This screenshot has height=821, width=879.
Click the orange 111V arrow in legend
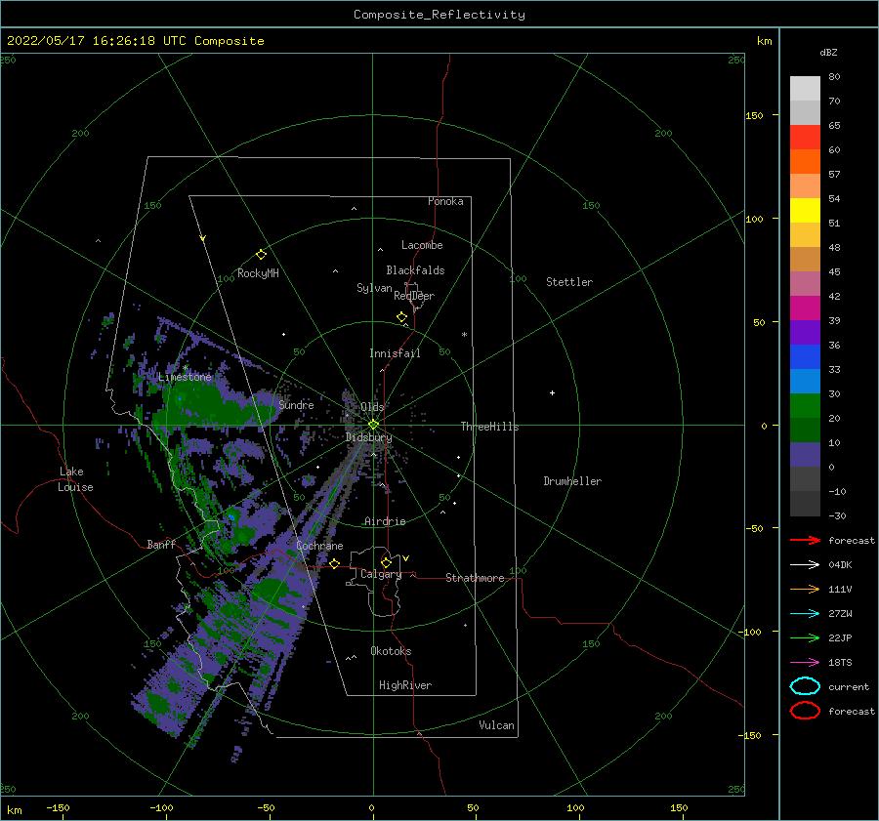click(805, 589)
